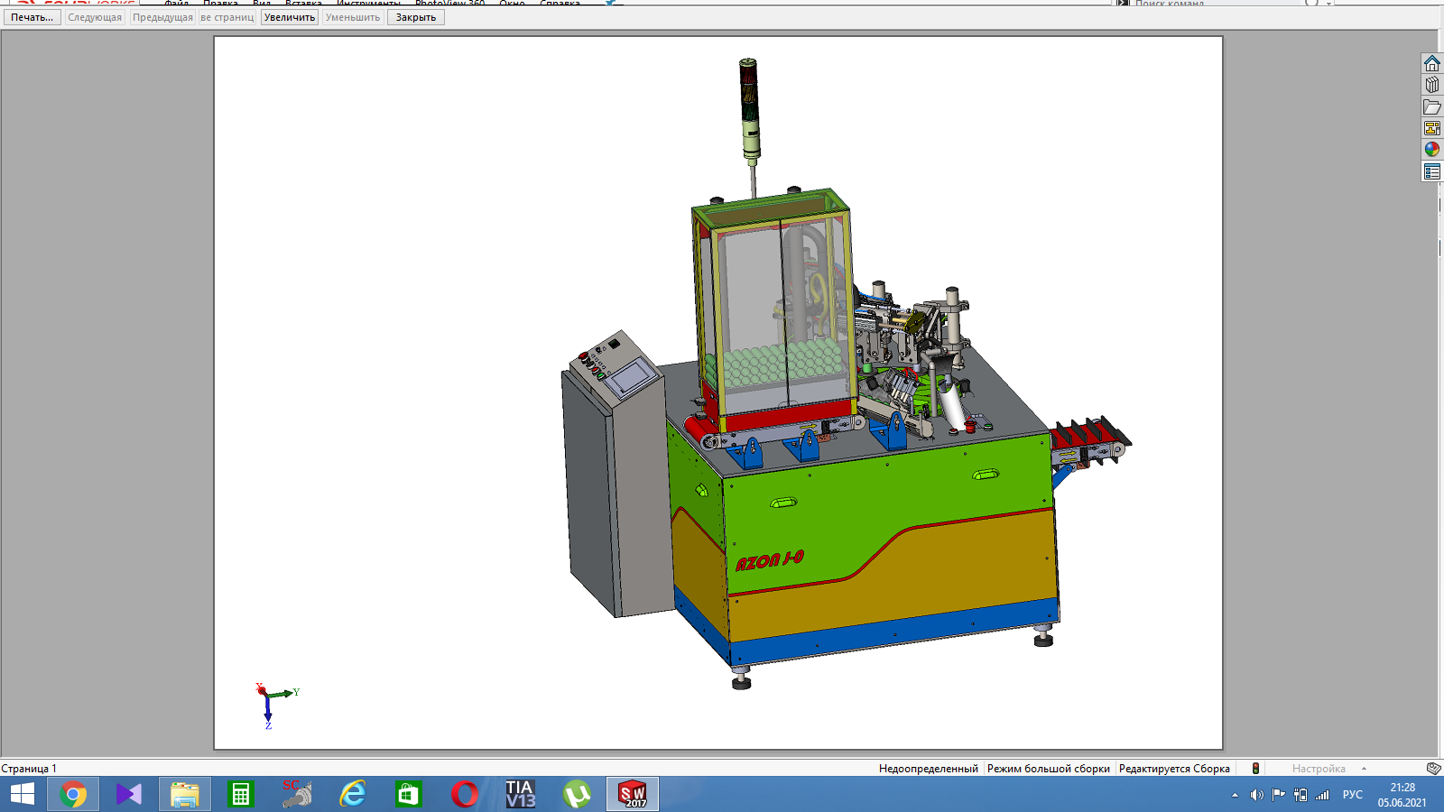Click the print preview page with machine
This screenshot has height=812, width=1444.
pyautogui.click(x=718, y=392)
